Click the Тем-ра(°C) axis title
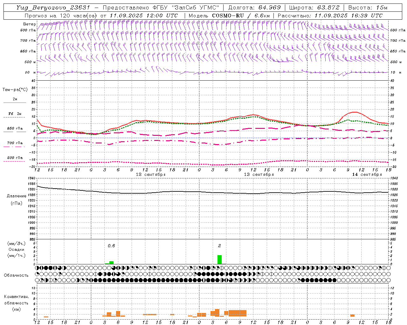The image size is (407, 325). pyautogui.click(x=15, y=90)
